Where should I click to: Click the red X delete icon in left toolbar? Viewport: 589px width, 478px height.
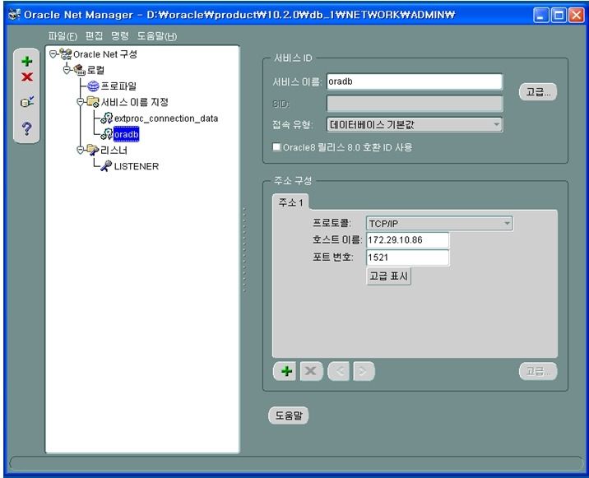pos(26,77)
